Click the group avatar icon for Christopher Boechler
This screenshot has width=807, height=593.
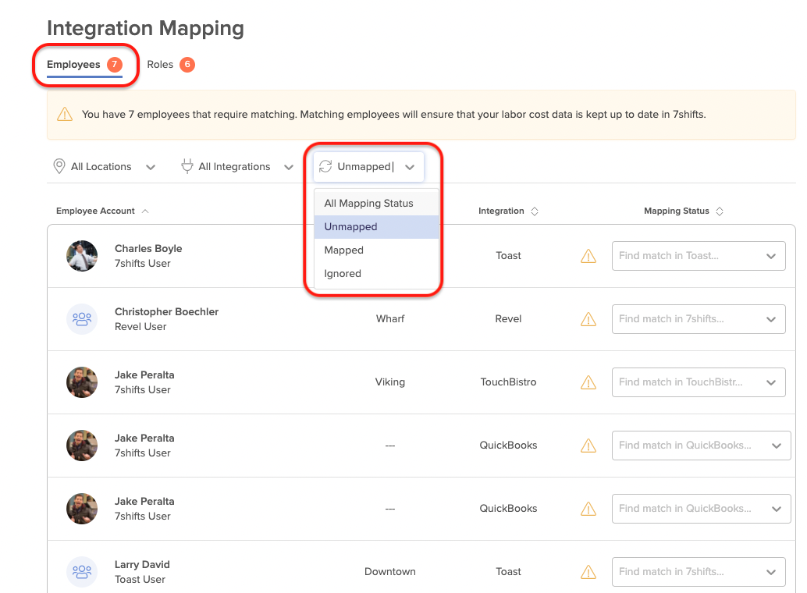pos(82,319)
